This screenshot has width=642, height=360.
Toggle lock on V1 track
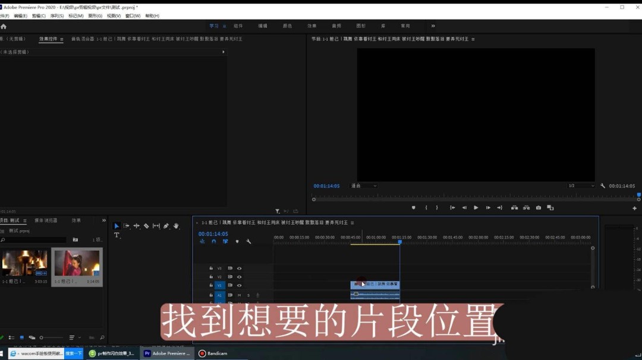point(211,285)
